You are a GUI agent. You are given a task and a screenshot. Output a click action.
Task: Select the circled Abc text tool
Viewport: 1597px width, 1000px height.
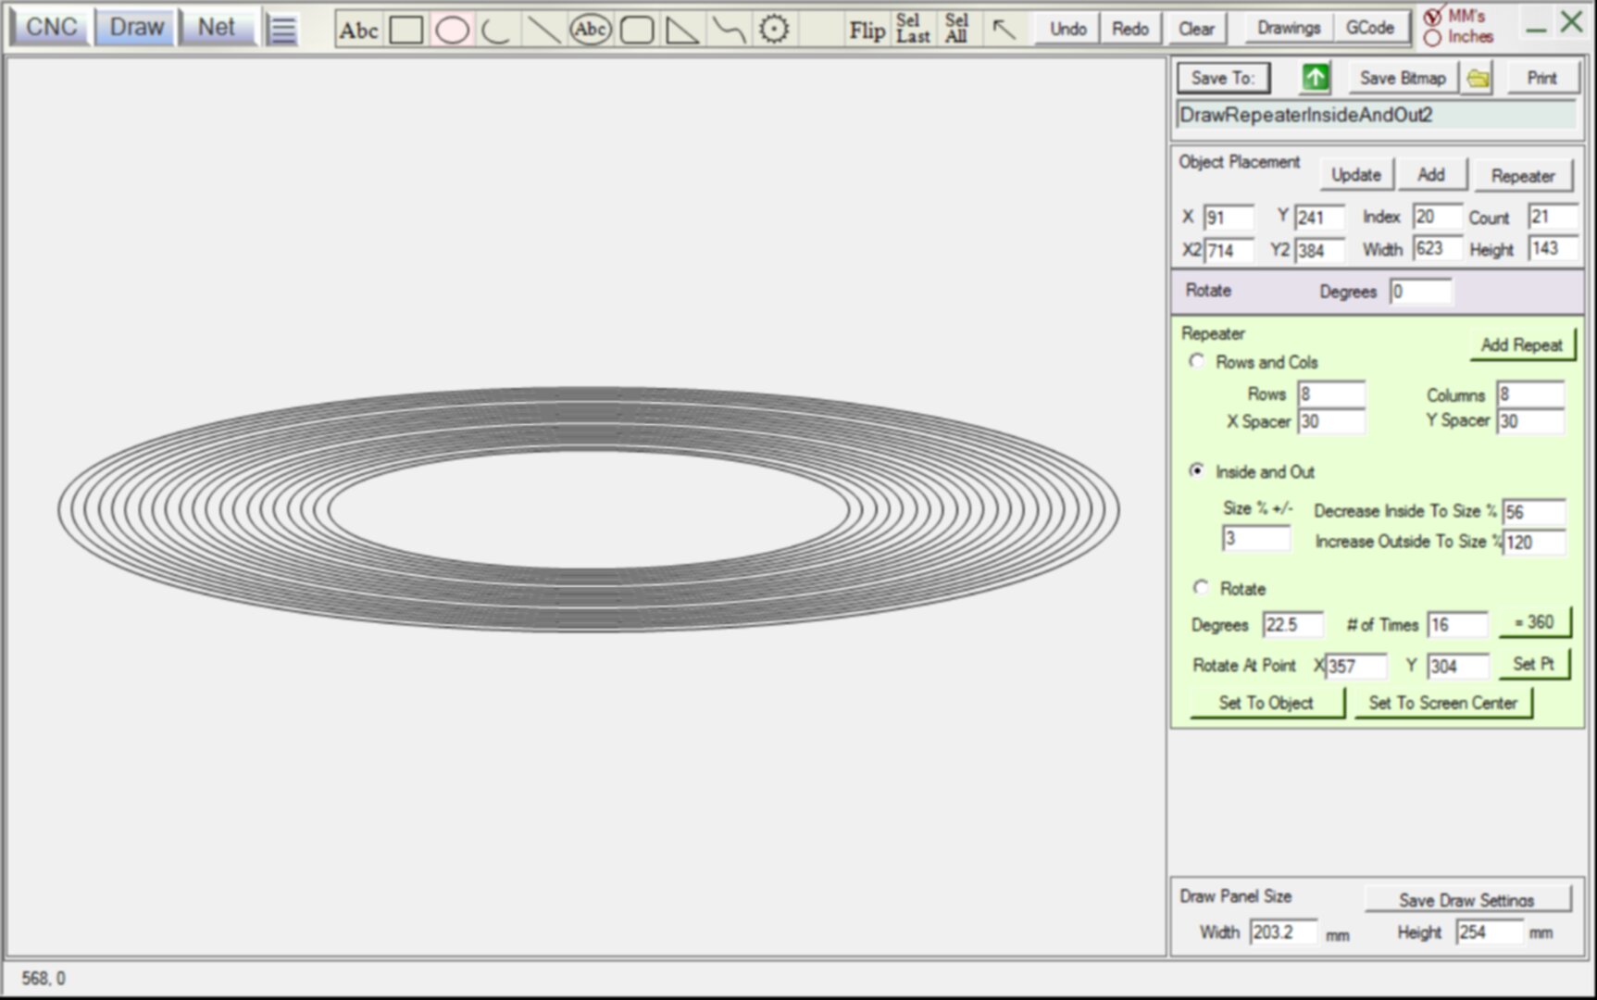pyautogui.click(x=590, y=30)
